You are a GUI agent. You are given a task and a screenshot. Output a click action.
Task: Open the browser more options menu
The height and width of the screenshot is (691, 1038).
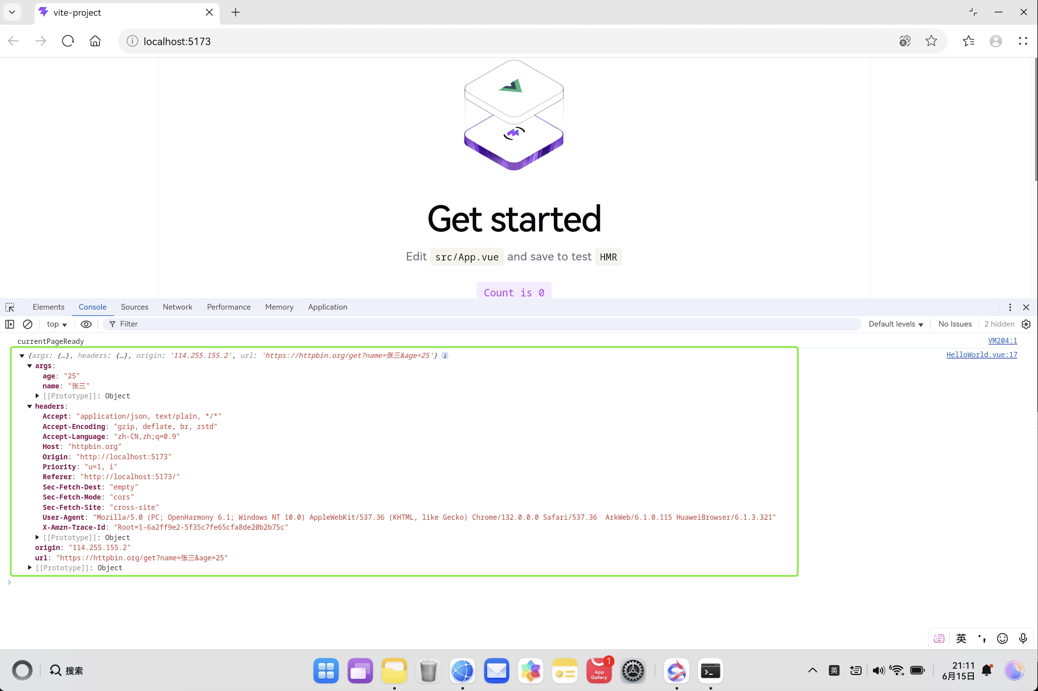click(1023, 41)
